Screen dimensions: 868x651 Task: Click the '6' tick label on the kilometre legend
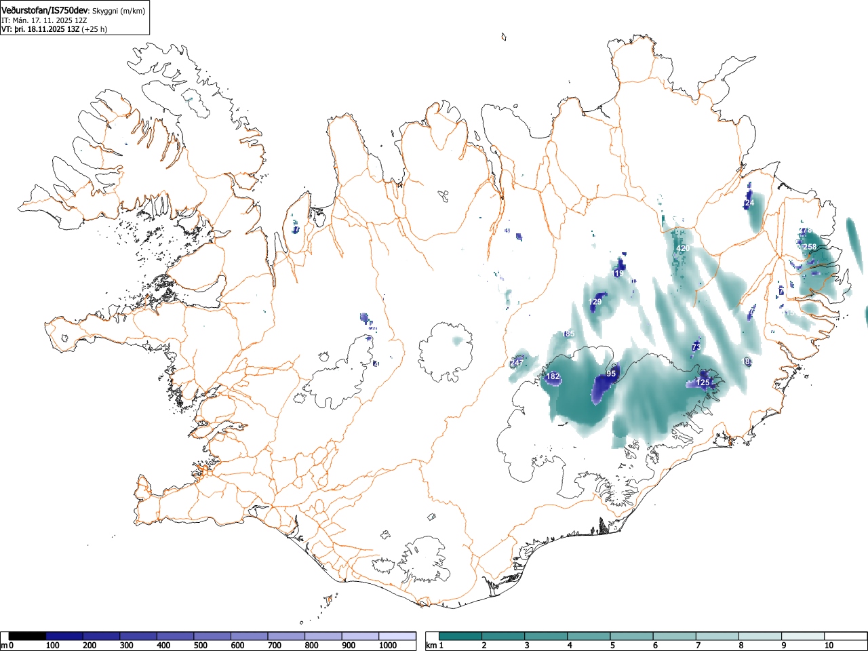point(655,646)
